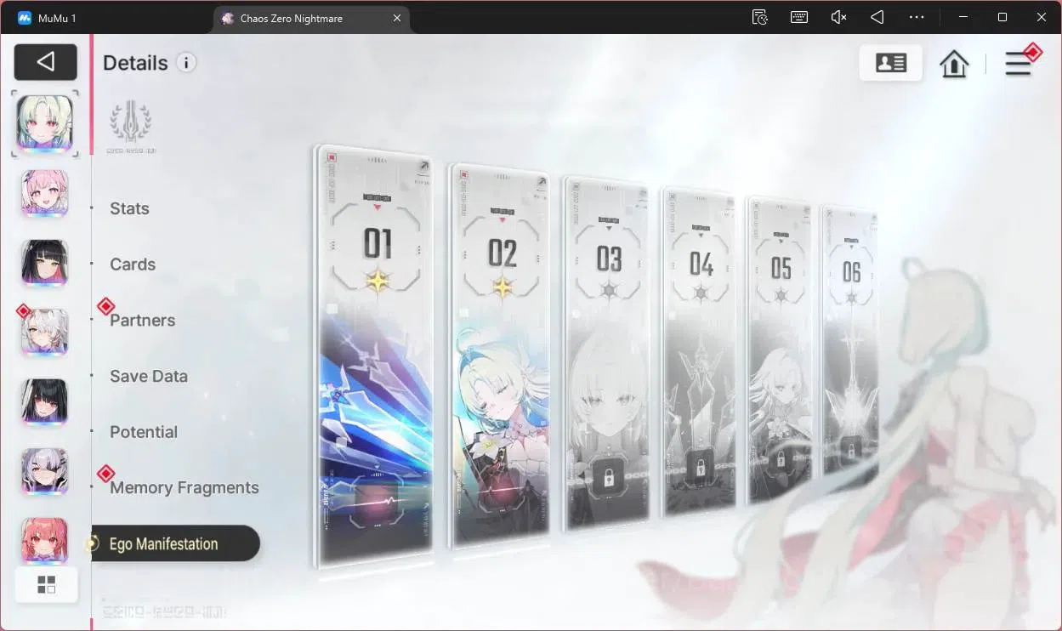Screen dimensions: 1062x631
Task: Click the Details heading text
Action: pos(135,63)
